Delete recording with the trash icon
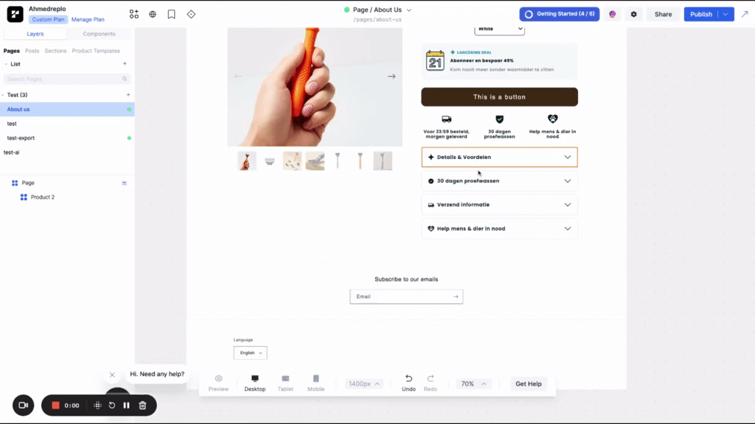This screenshot has height=424, width=755. pos(142,405)
